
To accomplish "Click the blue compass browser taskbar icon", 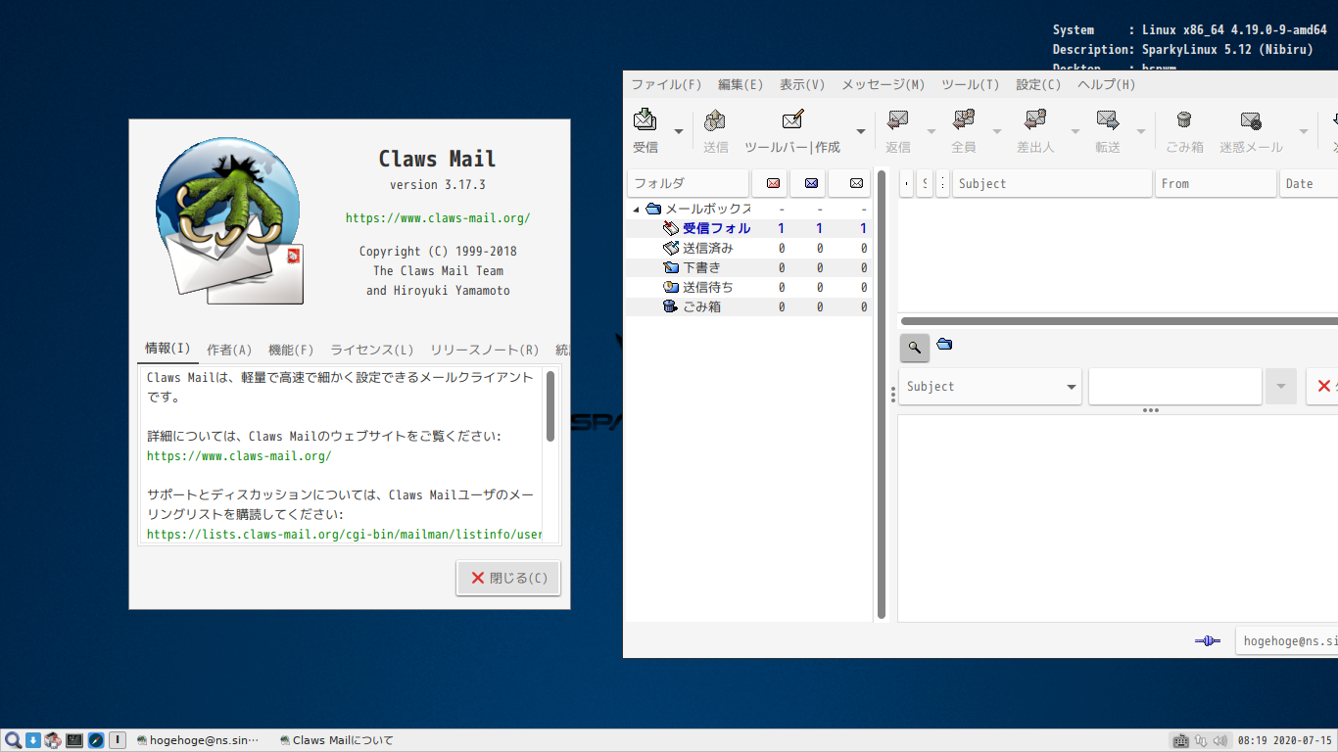I will pos(96,740).
